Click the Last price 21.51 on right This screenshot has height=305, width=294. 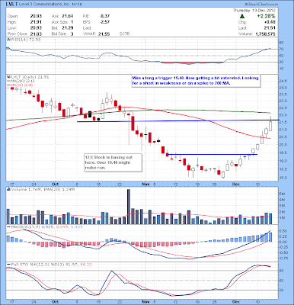270,28
